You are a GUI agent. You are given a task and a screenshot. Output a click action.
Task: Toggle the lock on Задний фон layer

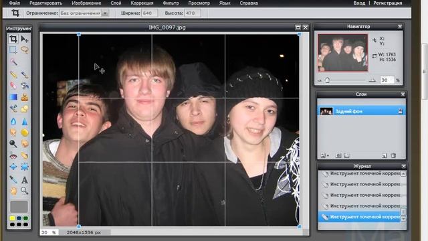pos(401,111)
